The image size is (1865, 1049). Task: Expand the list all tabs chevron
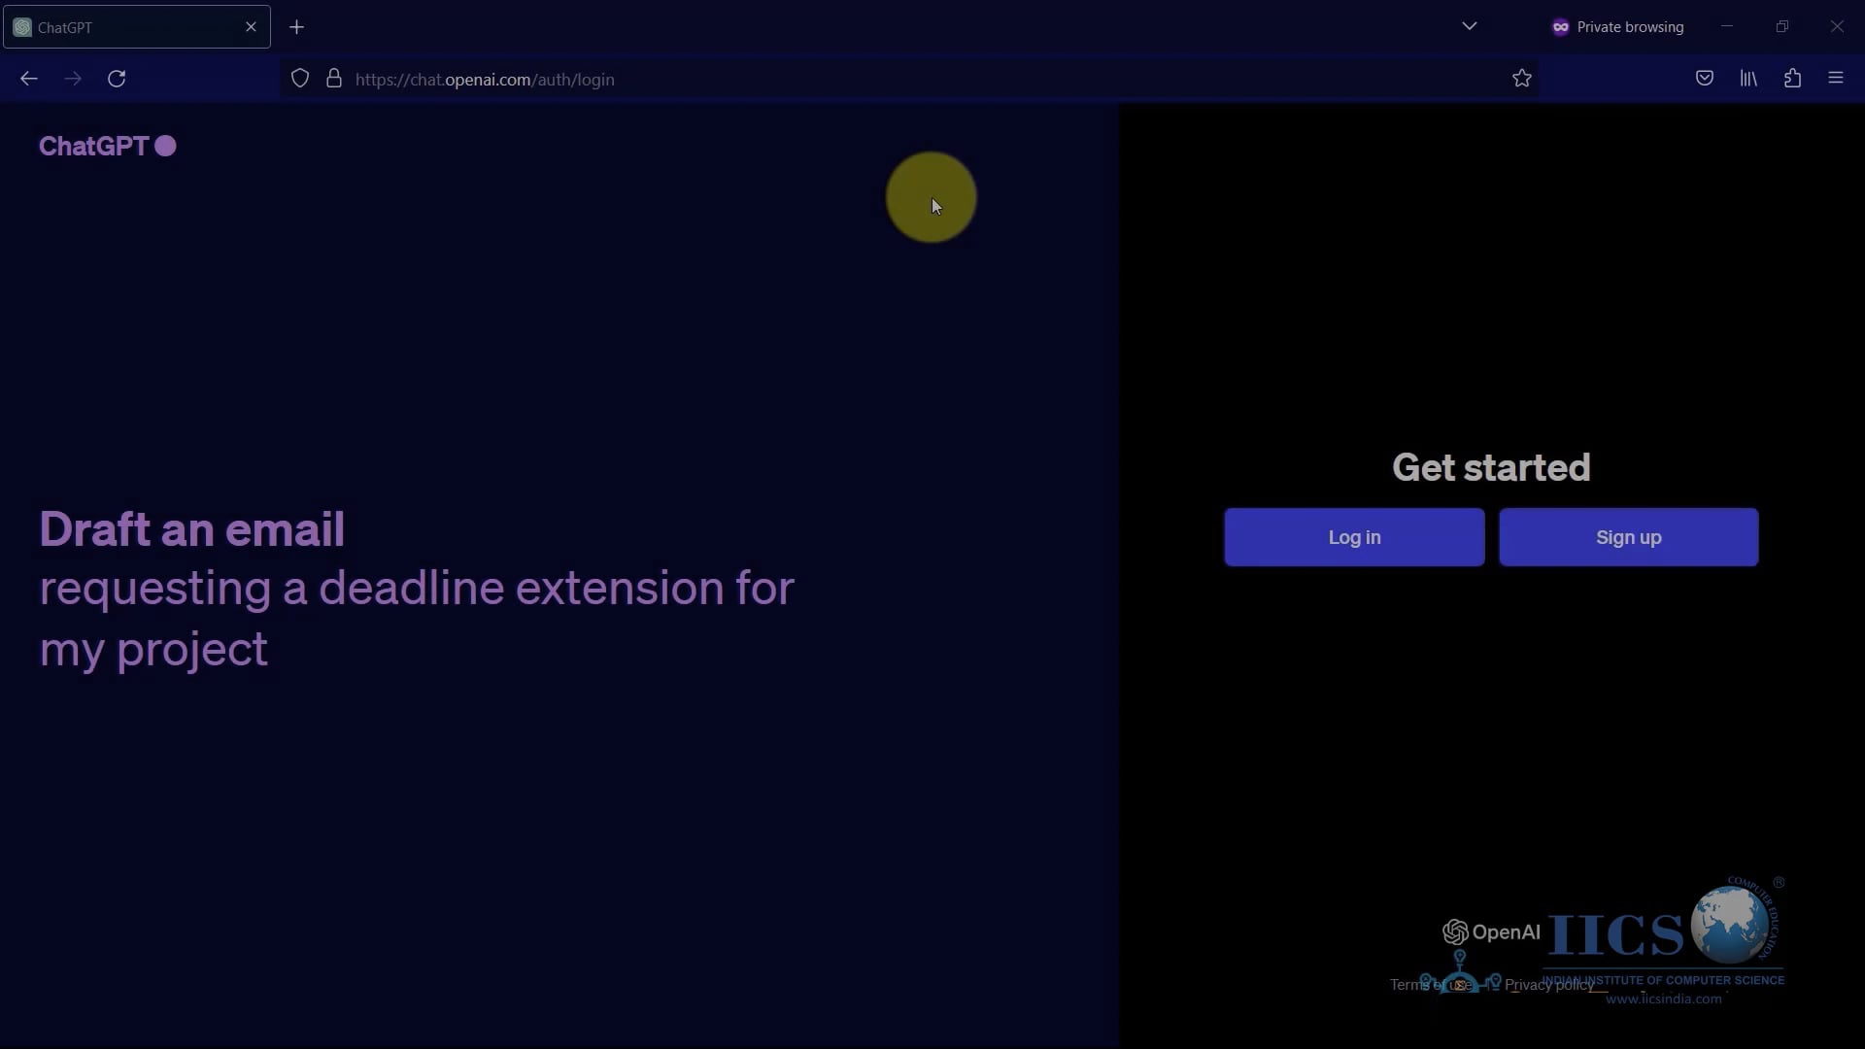(x=1470, y=26)
